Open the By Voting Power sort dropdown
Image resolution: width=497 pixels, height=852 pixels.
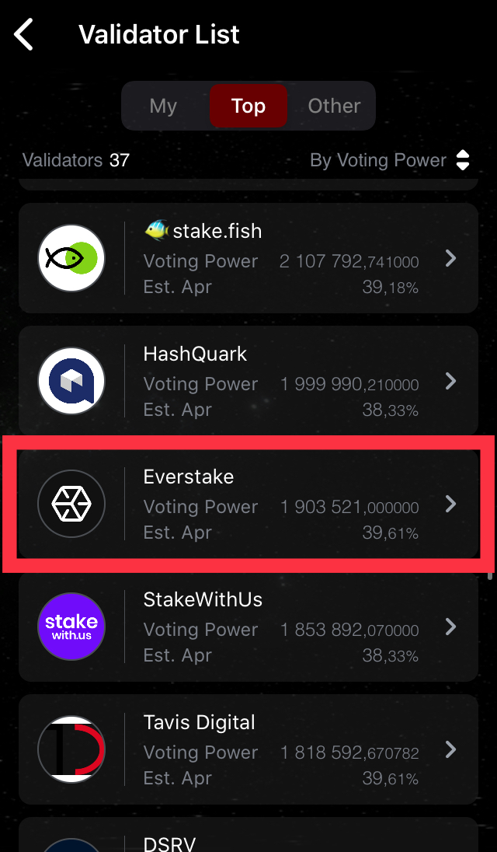click(390, 160)
